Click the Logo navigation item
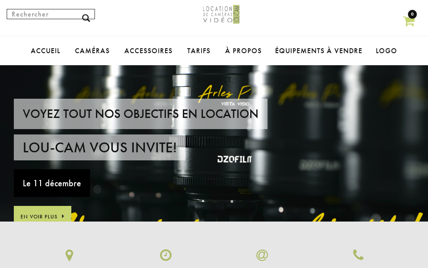The image size is (428, 268). [x=386, y=50]
